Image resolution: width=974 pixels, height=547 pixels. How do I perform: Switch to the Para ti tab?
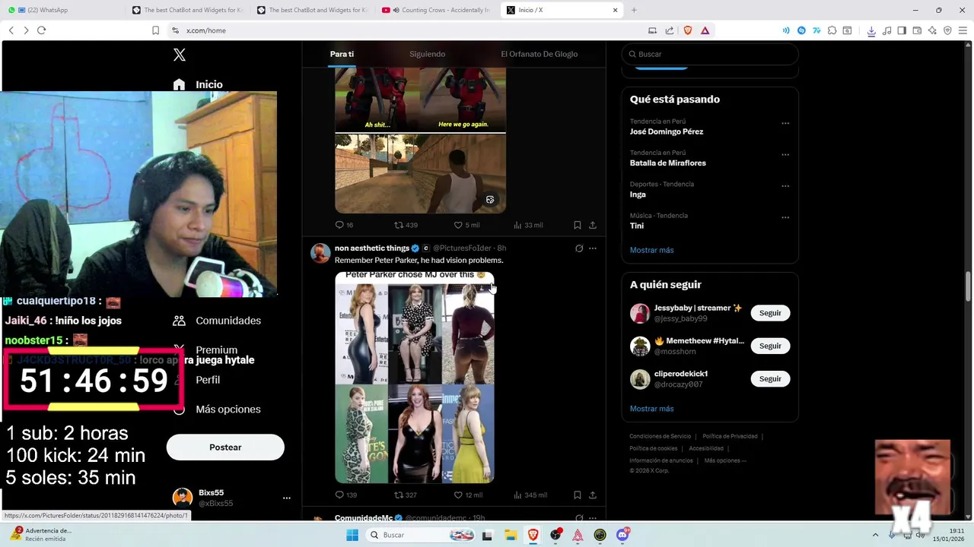(342, 54)
